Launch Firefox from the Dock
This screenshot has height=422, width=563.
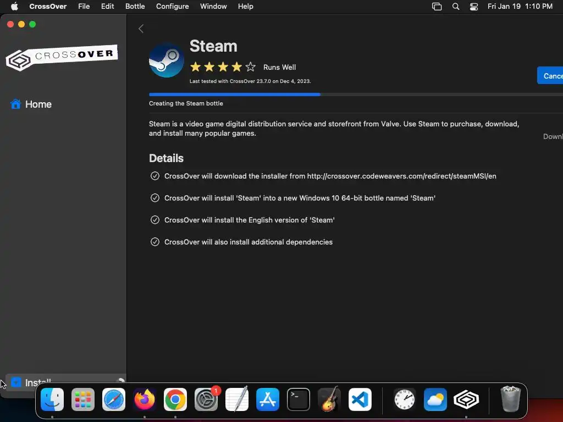coord(145,399)
